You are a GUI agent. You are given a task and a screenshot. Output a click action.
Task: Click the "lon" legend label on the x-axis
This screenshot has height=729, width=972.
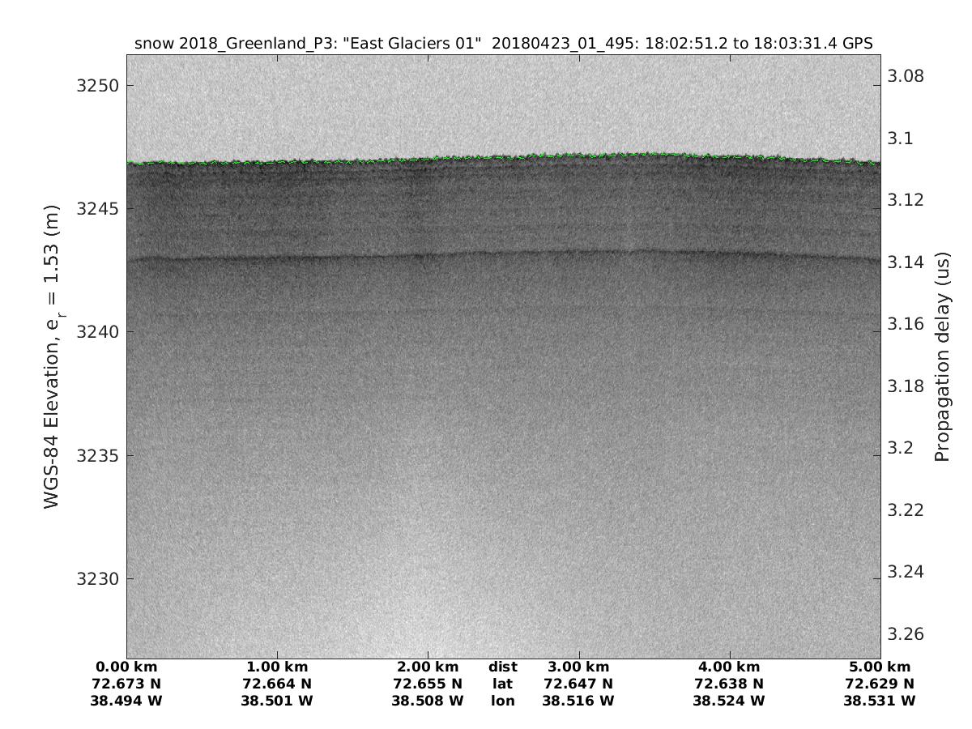coord(503,701)
